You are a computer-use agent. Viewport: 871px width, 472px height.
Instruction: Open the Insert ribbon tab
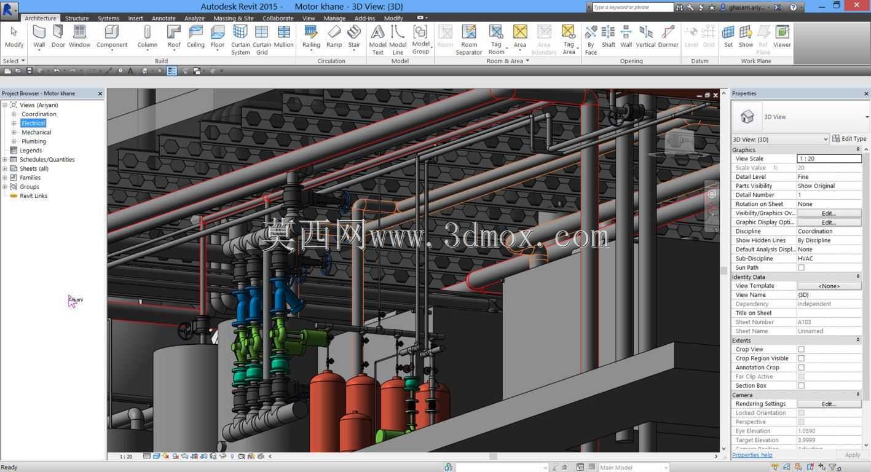pyautogui.click(x=135, y=18)
